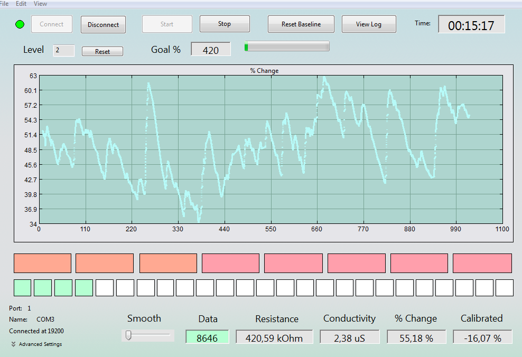
Task: Open the File menu
Action: [x=4, y=4]
